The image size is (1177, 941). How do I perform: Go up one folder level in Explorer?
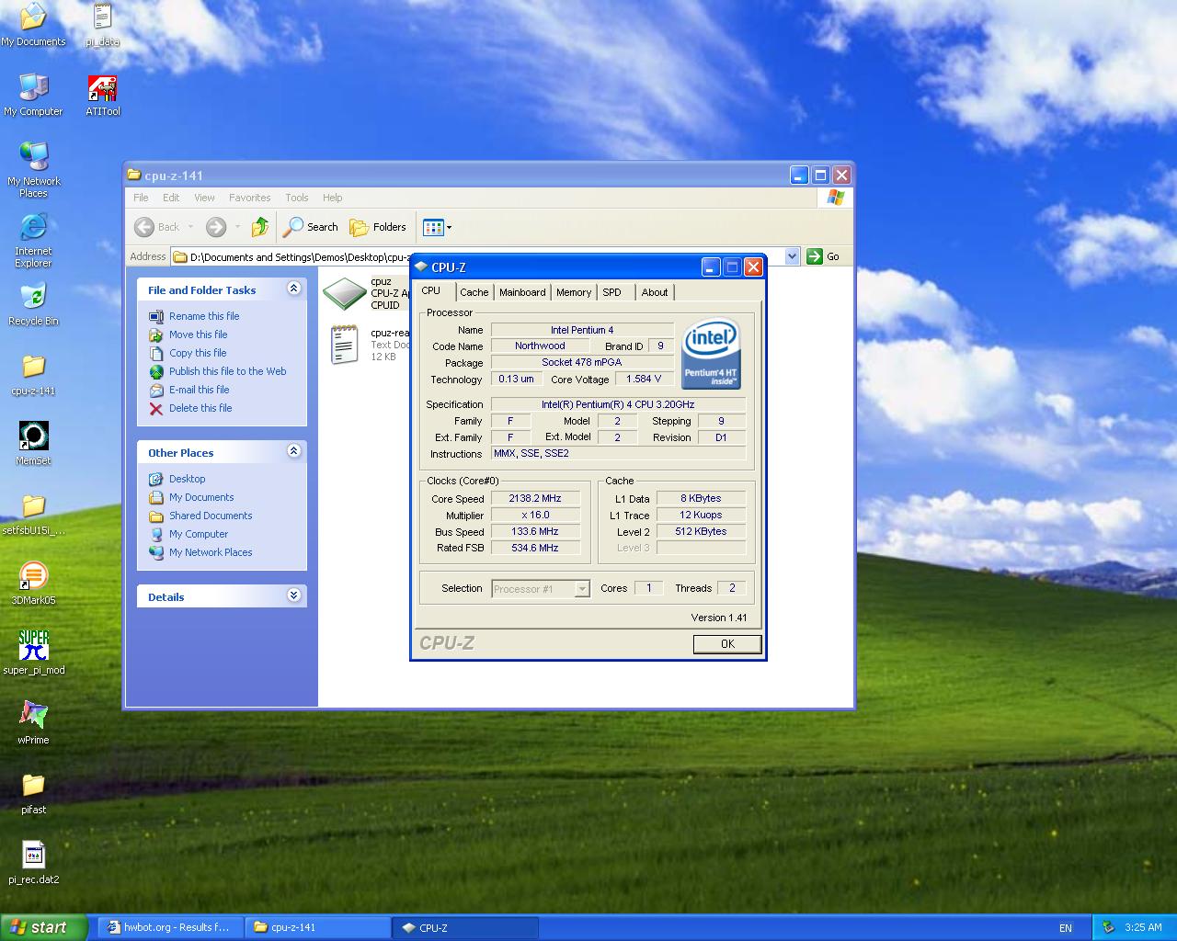click(260, 227)
